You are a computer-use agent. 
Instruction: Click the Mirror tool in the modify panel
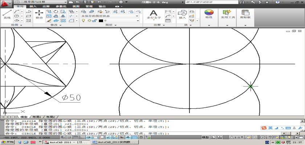click(63, 16)
